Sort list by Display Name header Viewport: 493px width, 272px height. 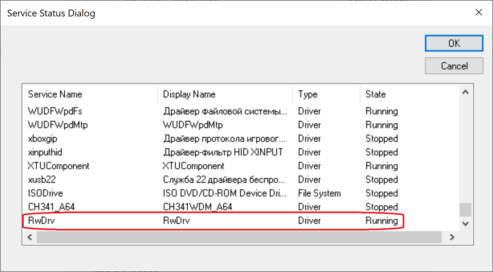pyautogui.click(x=189, y=94)
